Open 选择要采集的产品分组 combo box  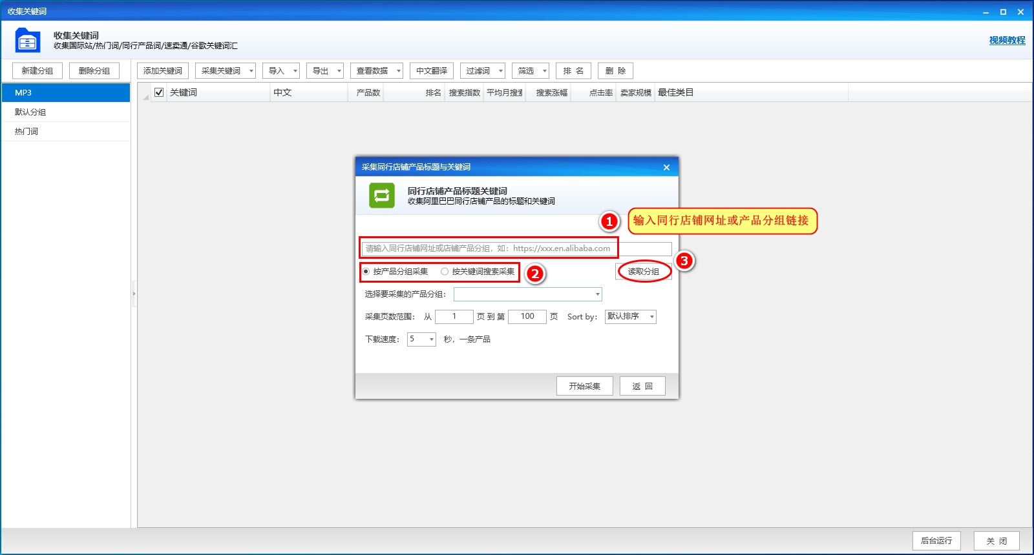tap(528, 294)
